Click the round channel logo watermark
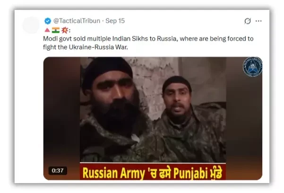Image resolution: width=284 pixels, height=193 pixels. [252, 67]
